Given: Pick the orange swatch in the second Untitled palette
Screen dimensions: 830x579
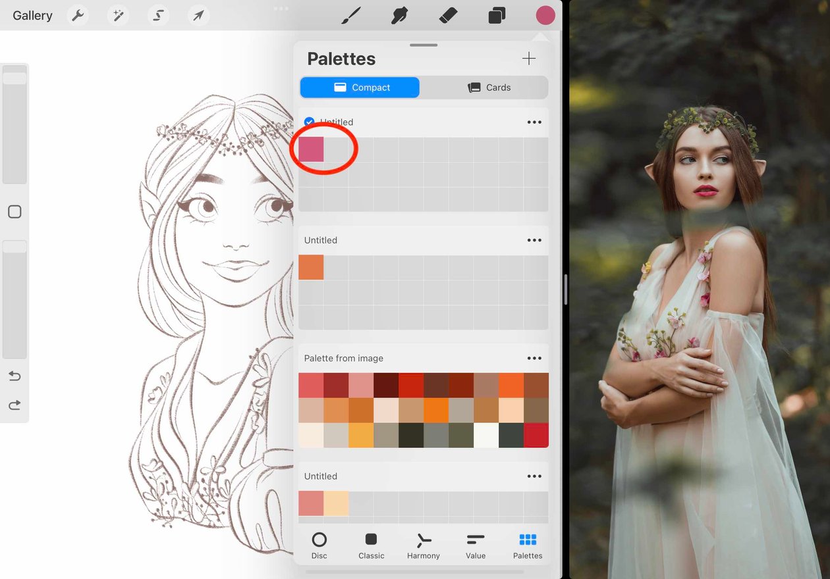Looking at the screenshot, I should tap(311, 267).
